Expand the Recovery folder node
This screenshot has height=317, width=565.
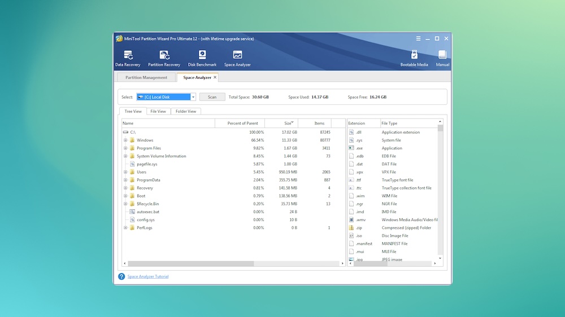(125, 187)
